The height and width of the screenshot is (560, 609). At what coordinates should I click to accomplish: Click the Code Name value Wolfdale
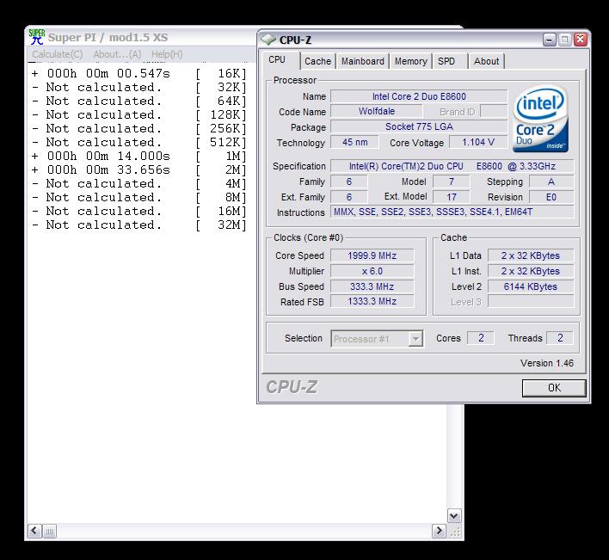377,112
